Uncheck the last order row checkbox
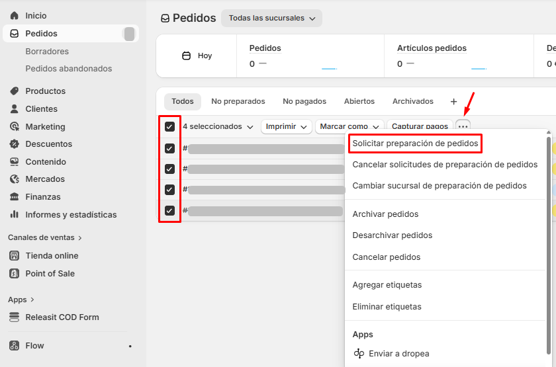 pyautogui.click(x=169, y=210)
